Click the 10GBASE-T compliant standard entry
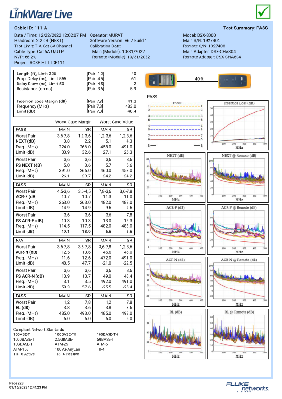The image size is (282, 399). tap(23, 344)
